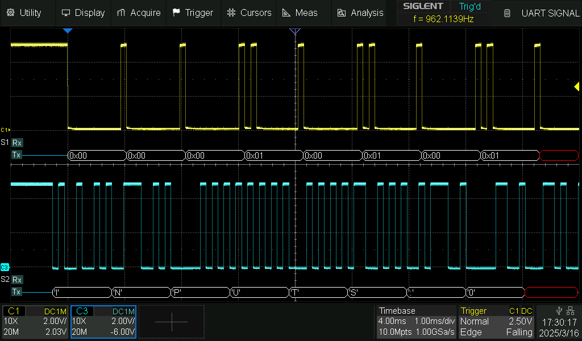Open the Timebase settings box
The width and height of the screenshot is (582, 341).
point(416,322)
